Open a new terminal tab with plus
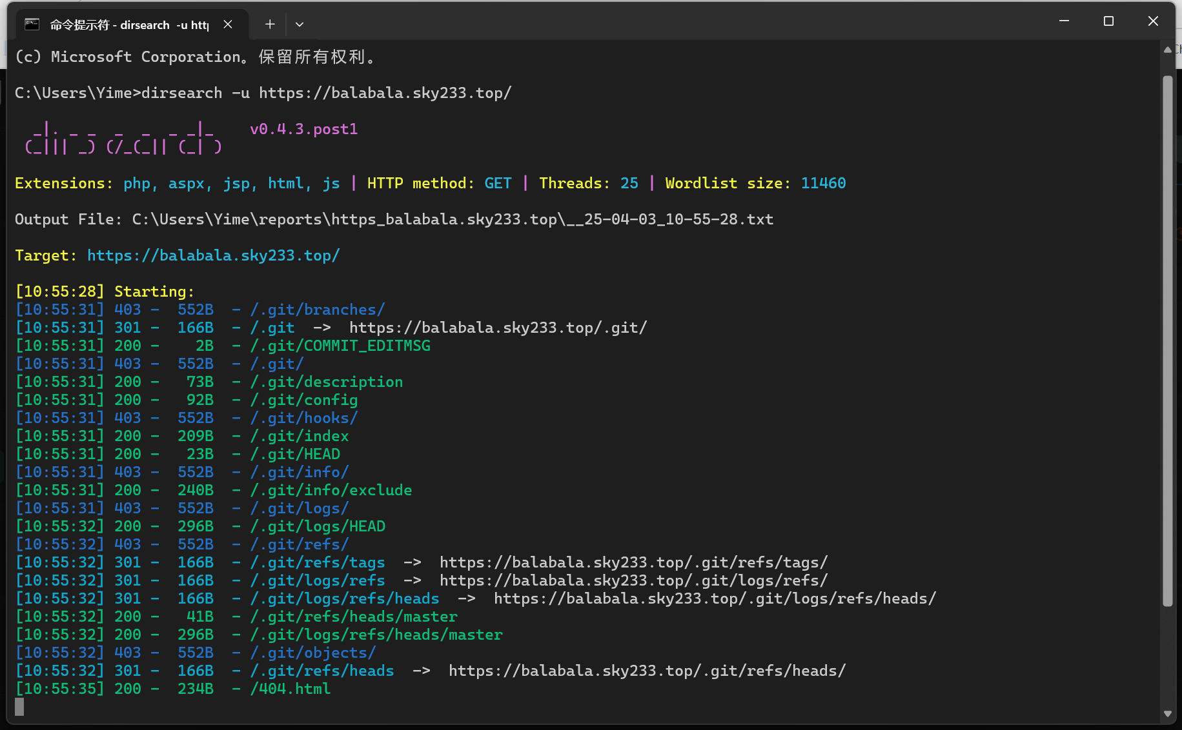Screen dimensions: 1182x730 click(270, 25)
